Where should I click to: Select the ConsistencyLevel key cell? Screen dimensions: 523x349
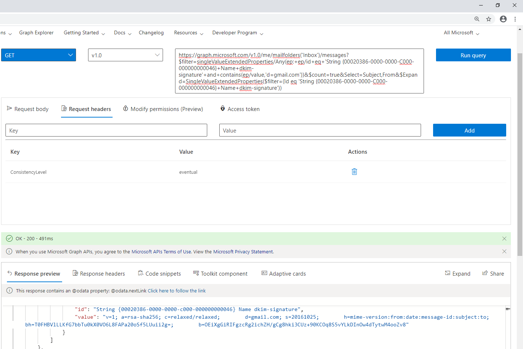coord(29,172)
